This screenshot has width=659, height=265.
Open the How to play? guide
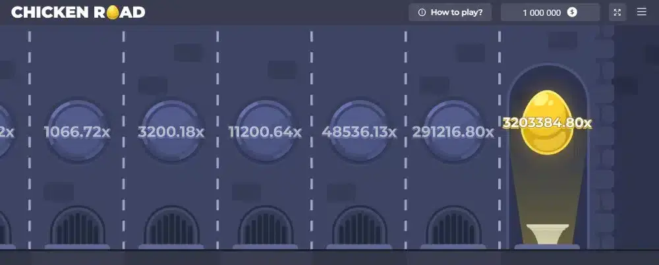click(x=451, y=13)
